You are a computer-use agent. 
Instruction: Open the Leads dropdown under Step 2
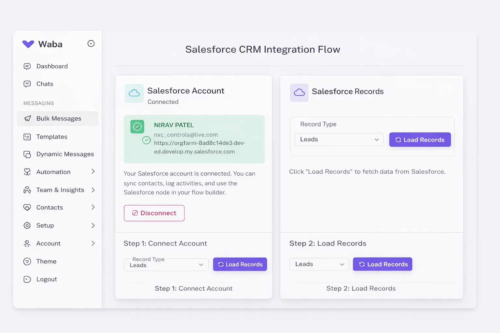click(319, 264)
